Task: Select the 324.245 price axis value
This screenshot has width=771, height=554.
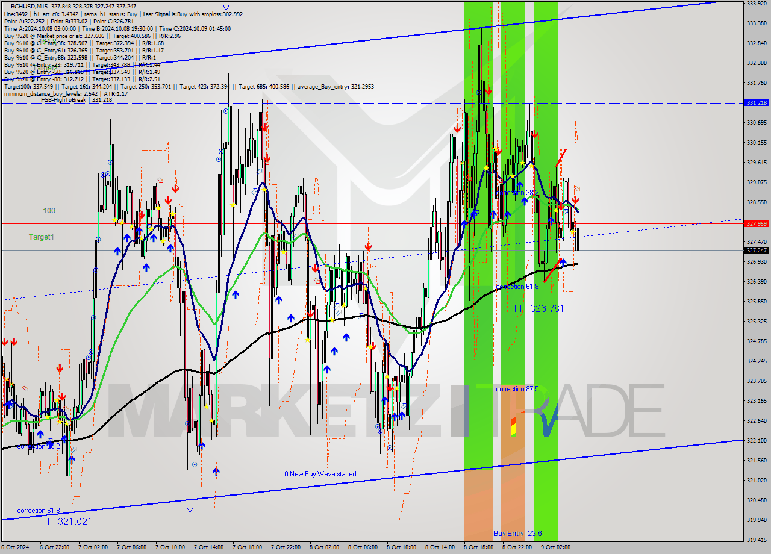Action: tap(757, 361)
